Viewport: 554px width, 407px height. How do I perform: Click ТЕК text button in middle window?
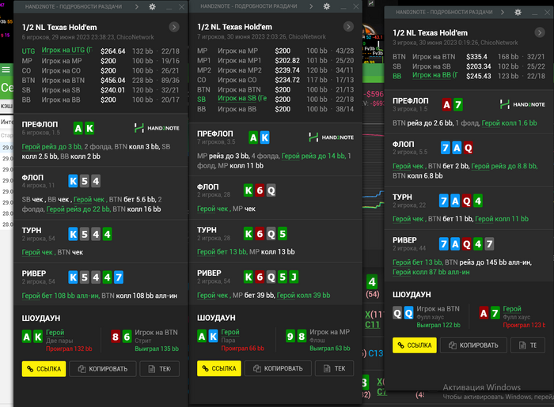(x=335, y=368)
